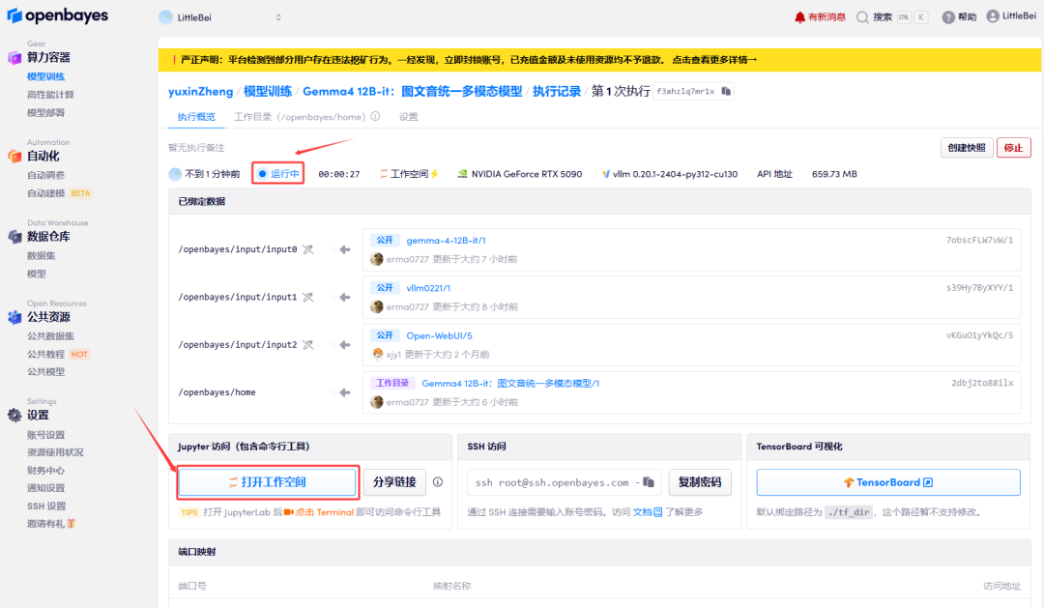Open 资源使用状况 in the sidebar

pos(55,452)
